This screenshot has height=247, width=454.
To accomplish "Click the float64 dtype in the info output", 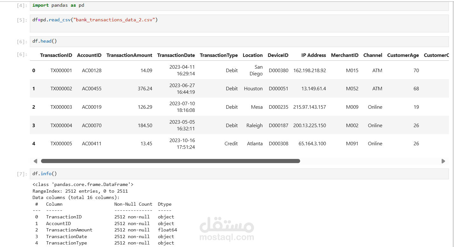I will (168, 230).
